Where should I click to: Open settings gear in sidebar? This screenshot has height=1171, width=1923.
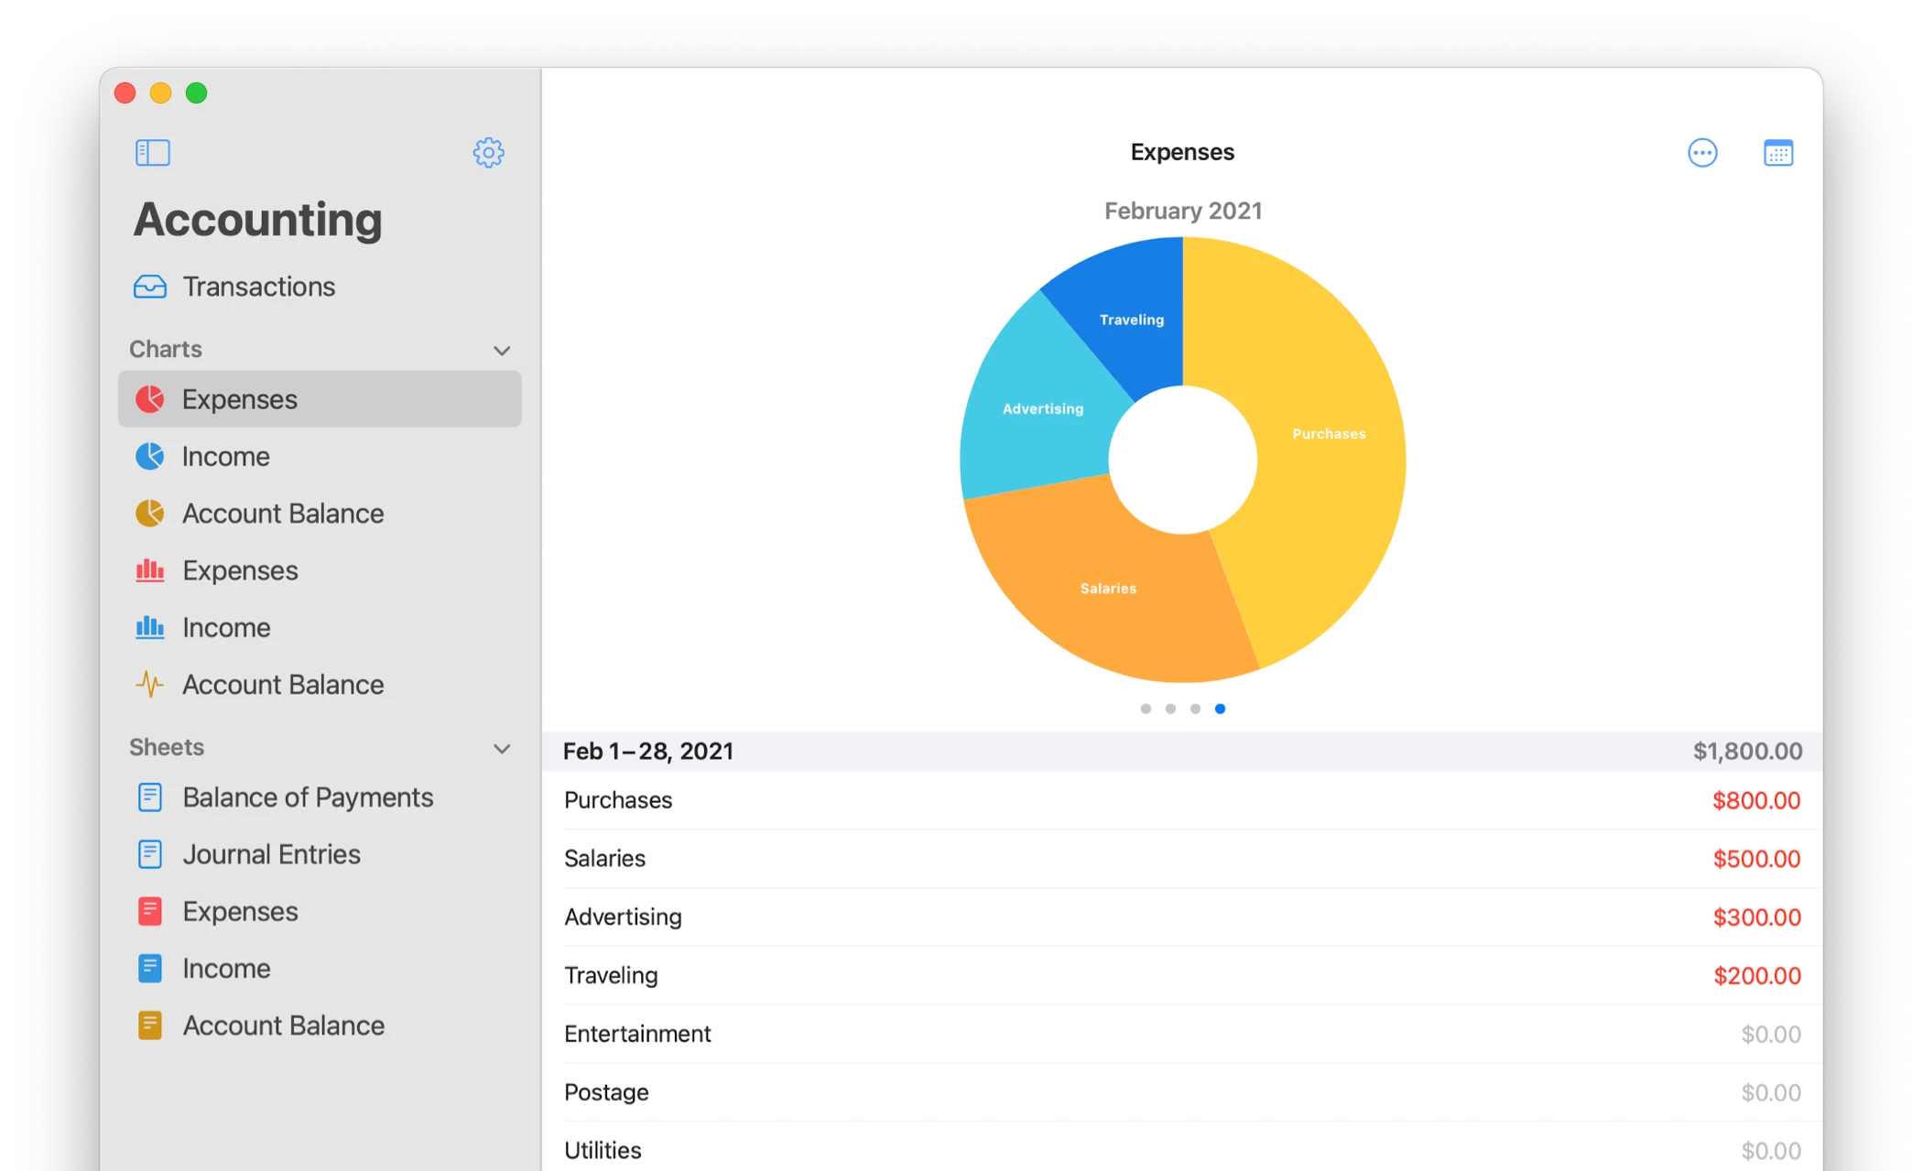[488, 152]
